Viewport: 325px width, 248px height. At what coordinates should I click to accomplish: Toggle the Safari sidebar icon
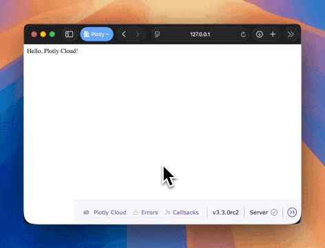coord(69,34)
